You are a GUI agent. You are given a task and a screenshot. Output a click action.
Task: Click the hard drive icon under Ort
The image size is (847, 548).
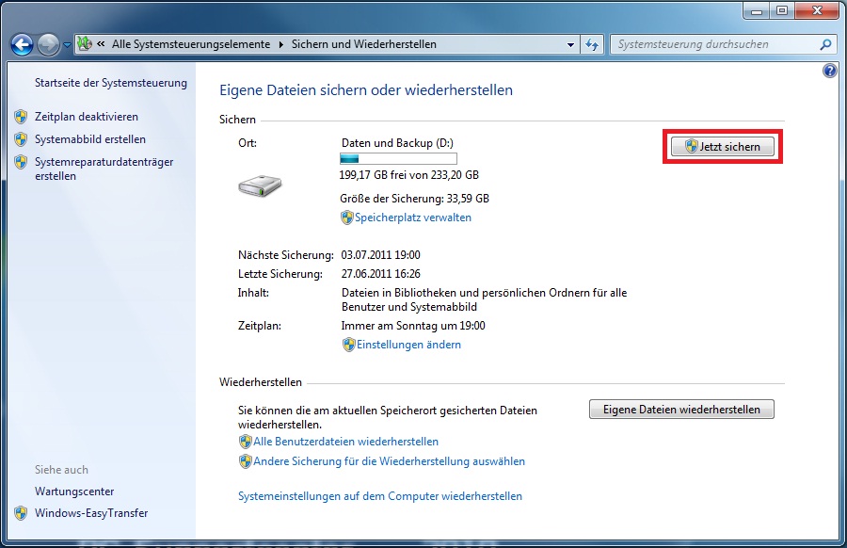pyautogui.click(x=260, y=185)
